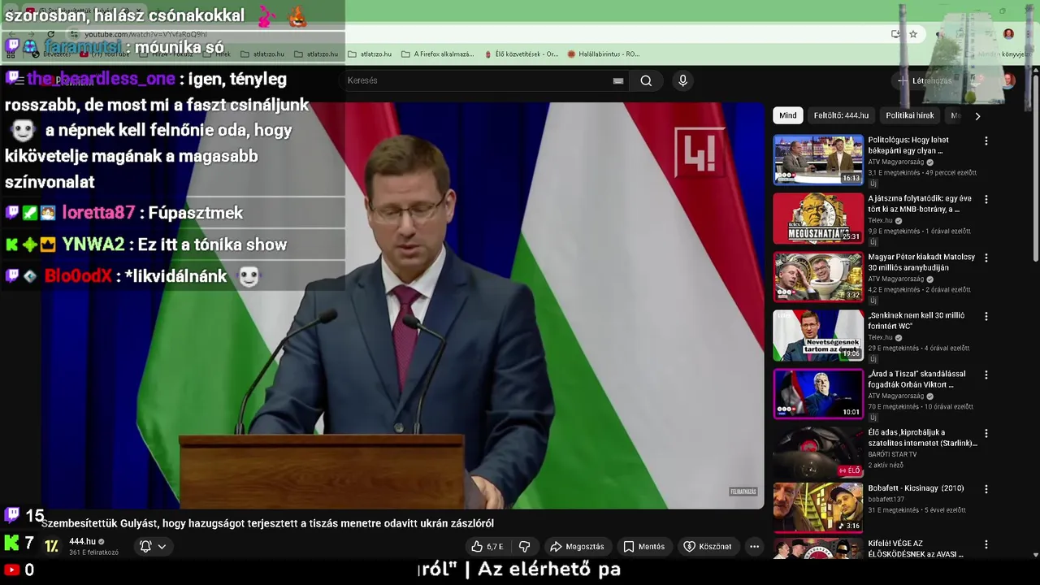Open options menu for Politológus video
Viewport: 1040px width, 585px height.
986,141
